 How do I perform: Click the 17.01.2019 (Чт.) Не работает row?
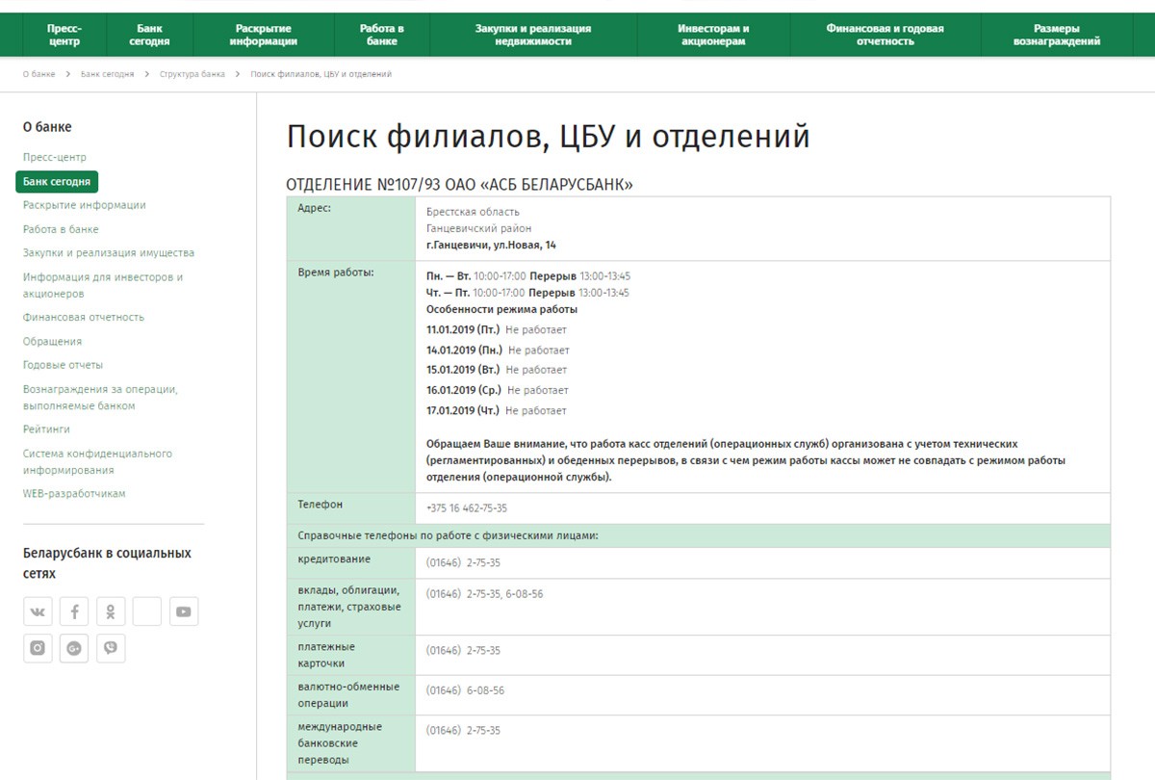click(x=497, y=410)
